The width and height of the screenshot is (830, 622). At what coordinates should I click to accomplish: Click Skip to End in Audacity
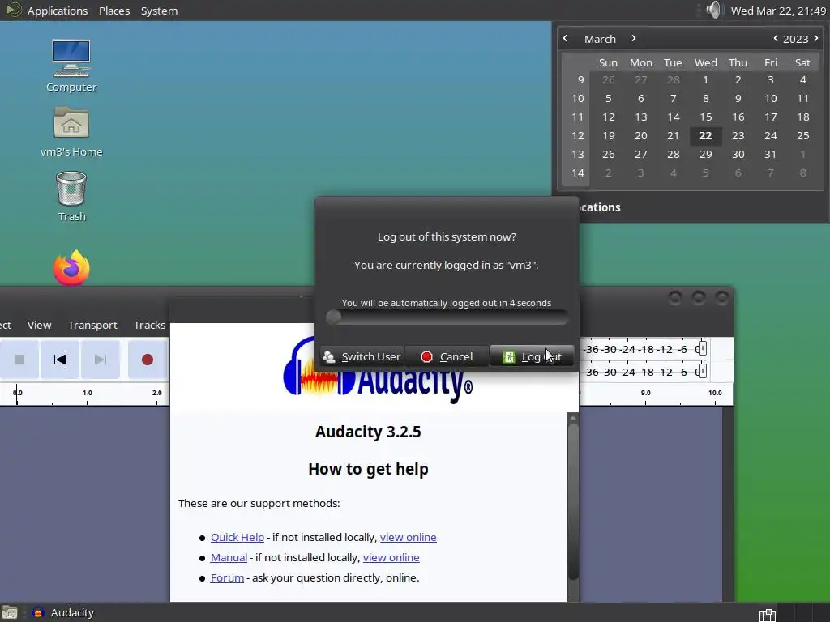point(100,360)
